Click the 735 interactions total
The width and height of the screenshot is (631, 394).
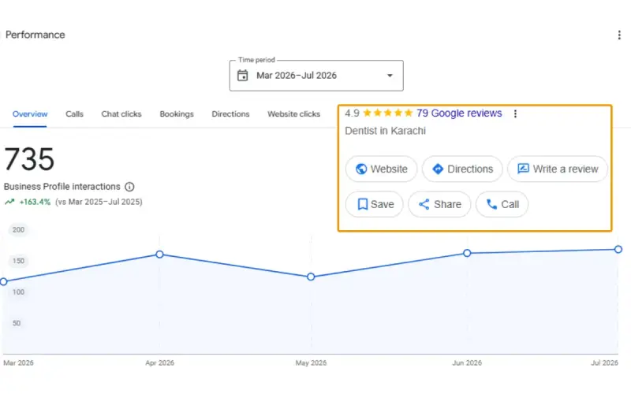[29, 159]
